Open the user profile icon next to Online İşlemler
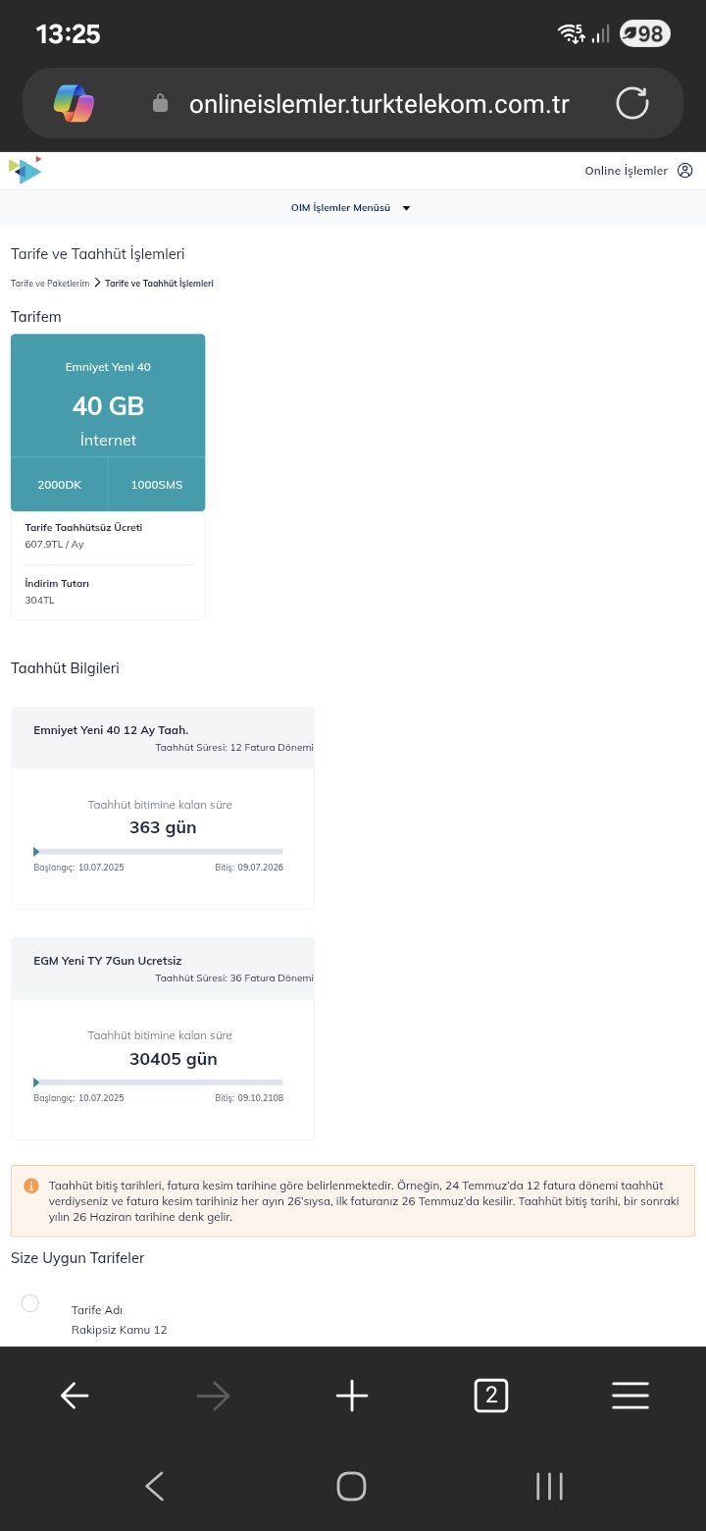This screenshot has width=706, height=1531. pos(685,171)
